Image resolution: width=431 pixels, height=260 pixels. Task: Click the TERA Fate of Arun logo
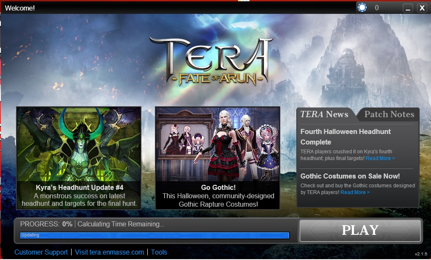(x=211, y=61)
